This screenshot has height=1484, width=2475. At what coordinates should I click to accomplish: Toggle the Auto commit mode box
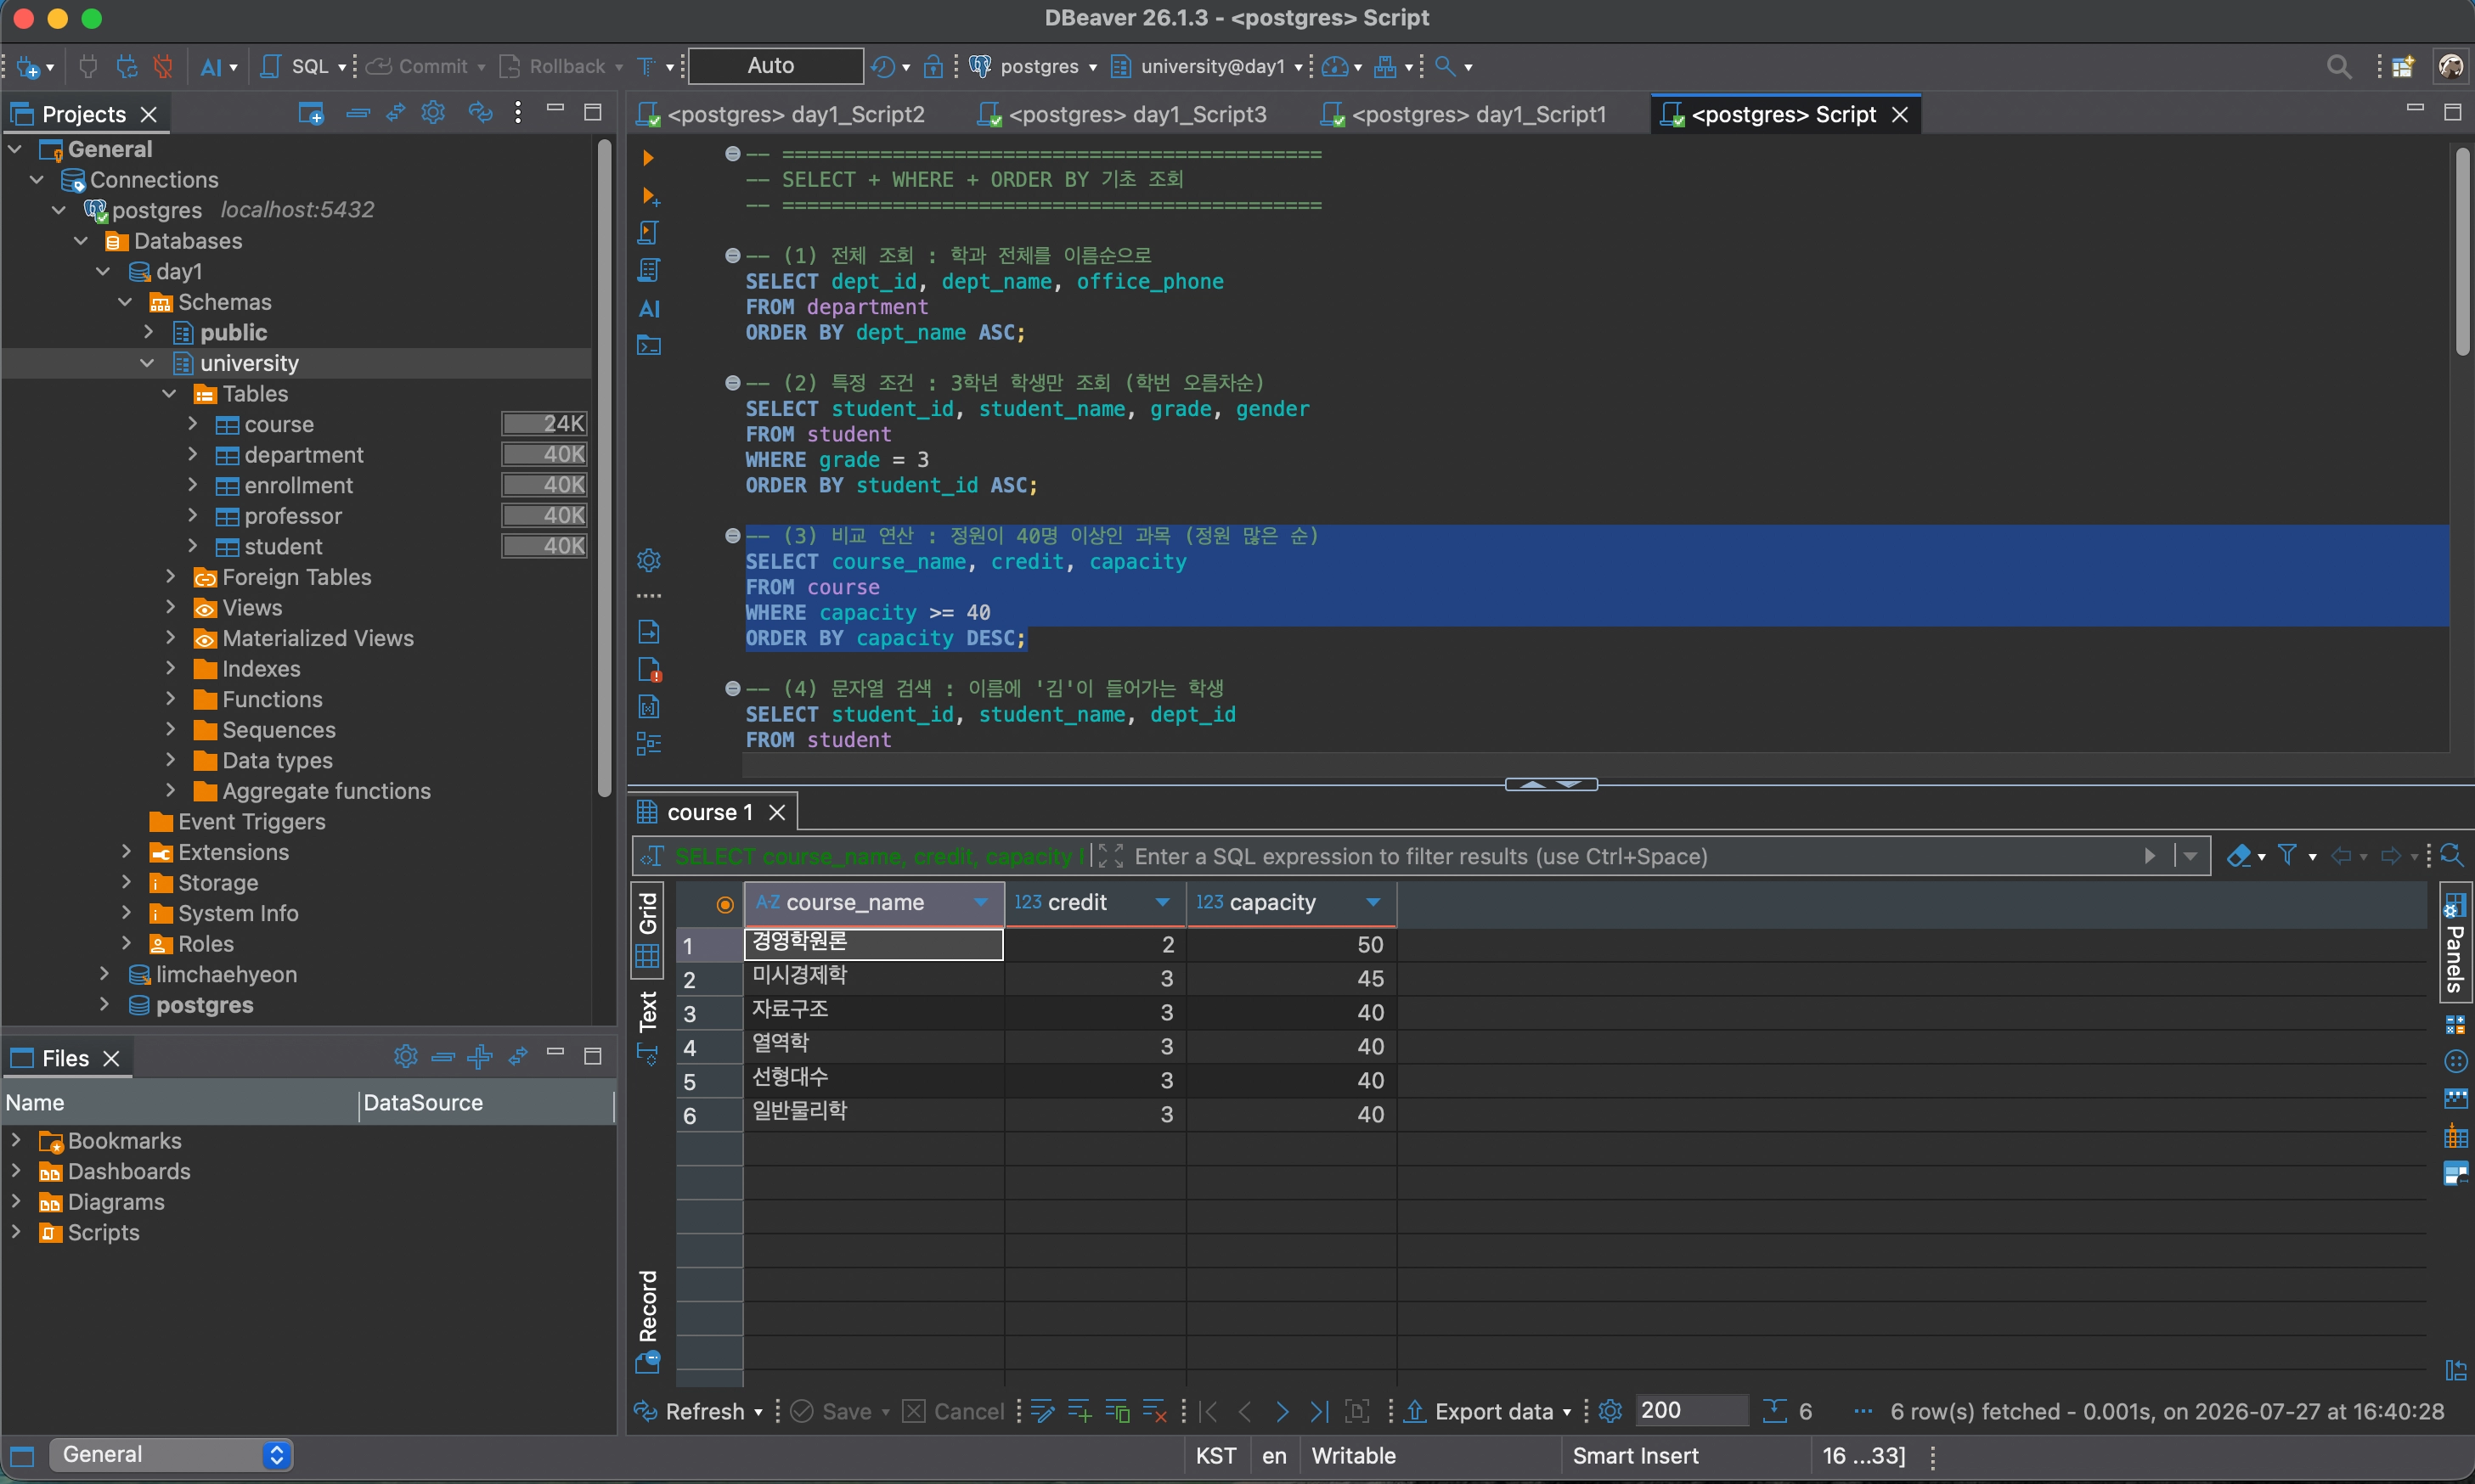pyautogui.click(x=775, y=66)
